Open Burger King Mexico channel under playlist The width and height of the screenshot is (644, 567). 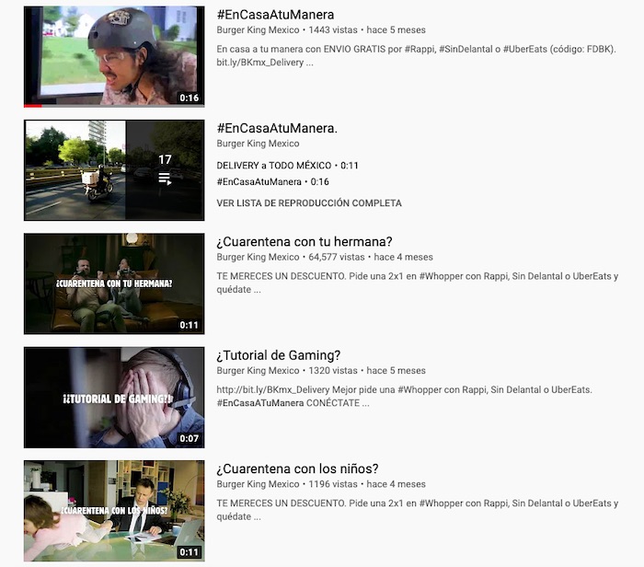click(258, 144)
